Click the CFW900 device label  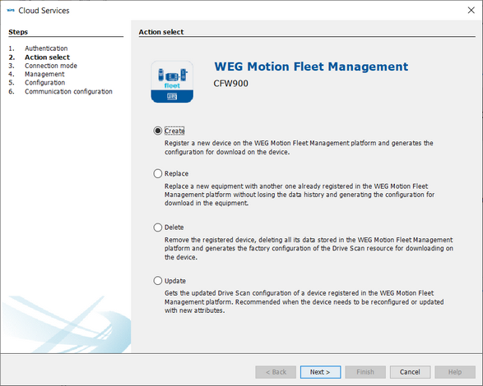point(230,83)
